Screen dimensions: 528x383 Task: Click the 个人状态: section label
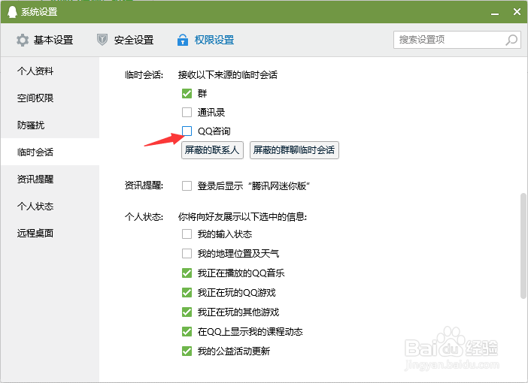pos(144,216)
